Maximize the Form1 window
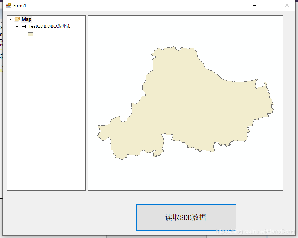 [270, 5]
